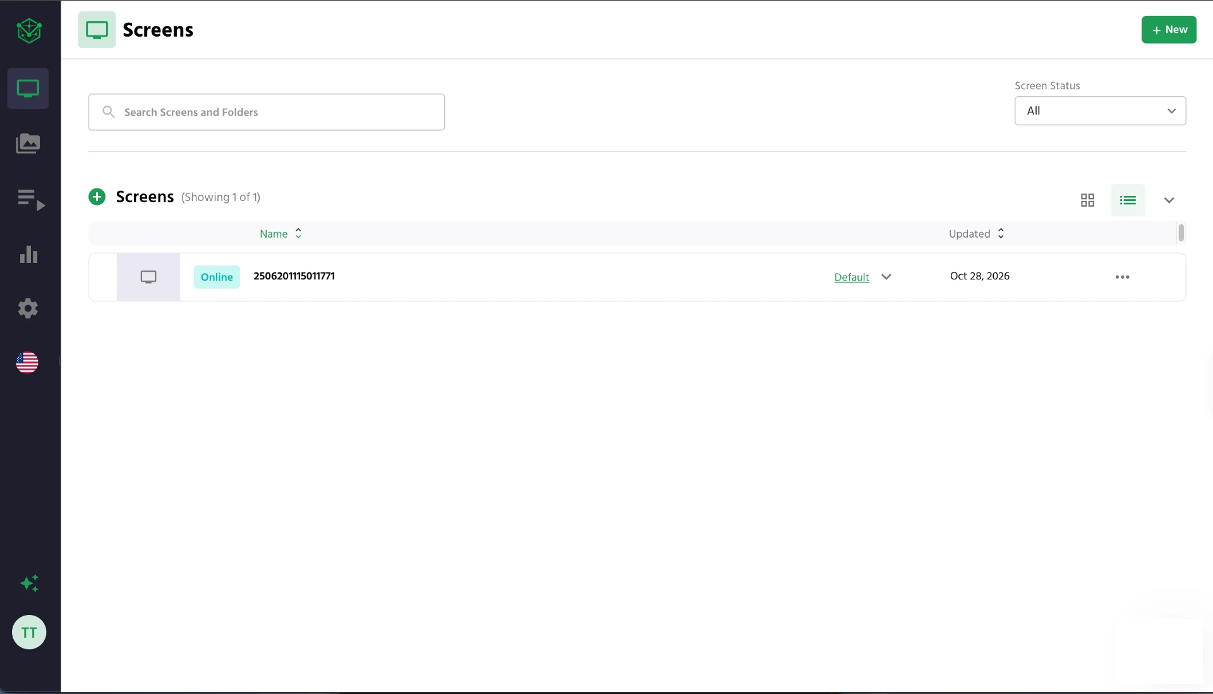The width and height of the screenshot is (1213, 694).
Task: Click the Oct 28, 2026 updated date
Action: pos(980,276)
